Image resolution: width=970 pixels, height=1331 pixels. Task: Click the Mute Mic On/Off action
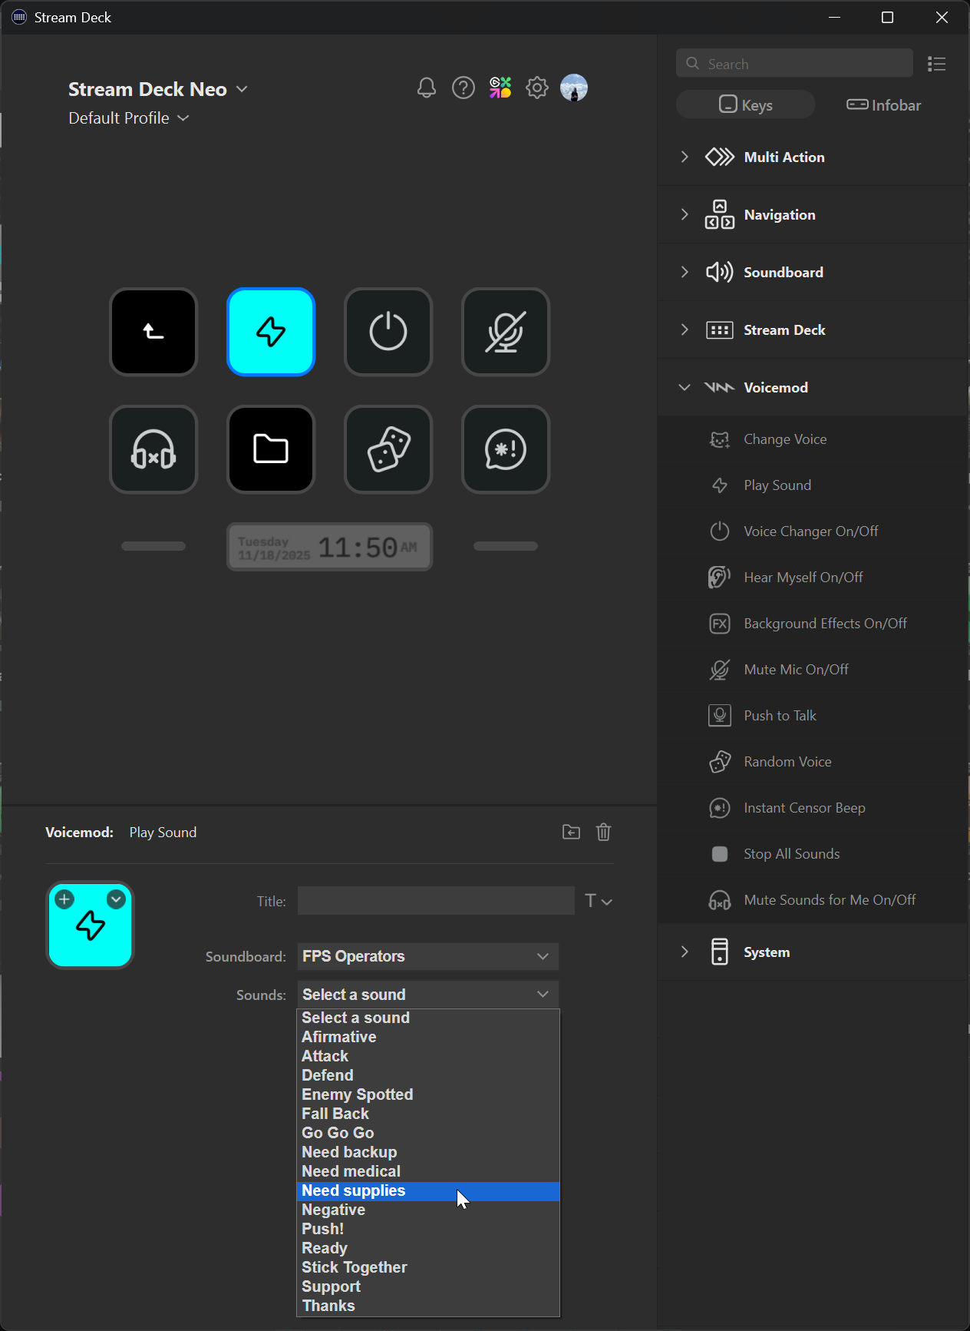pos(813,670)
